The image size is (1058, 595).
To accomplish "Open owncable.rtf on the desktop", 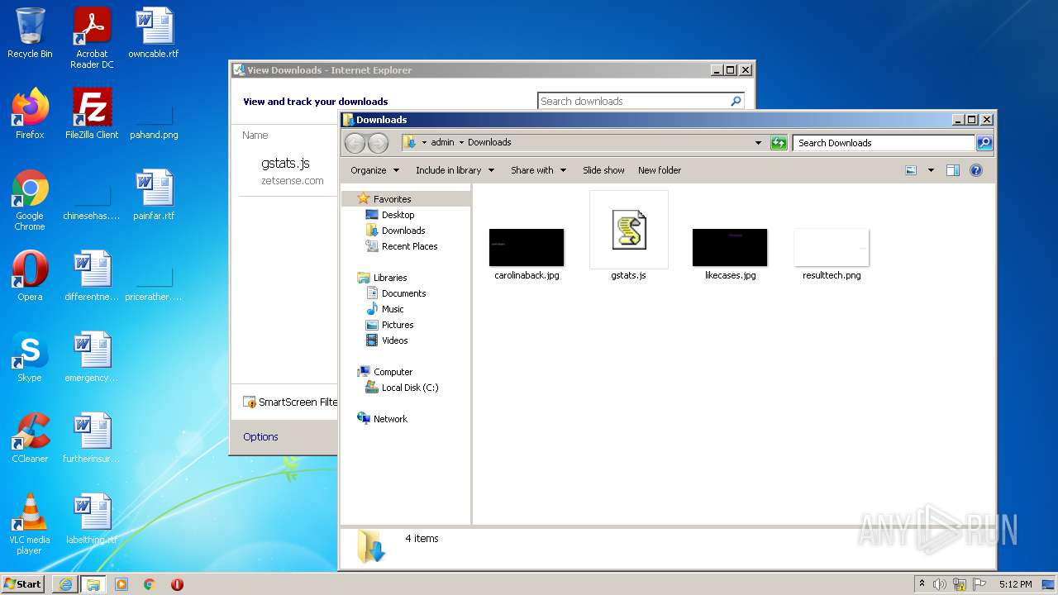I will pos(154,34).
